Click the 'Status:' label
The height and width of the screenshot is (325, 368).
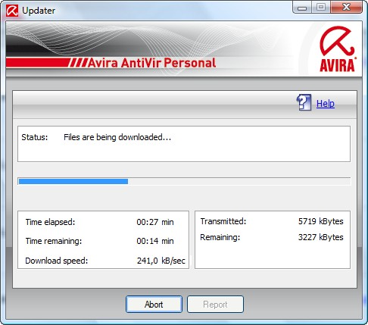(35, 137)
